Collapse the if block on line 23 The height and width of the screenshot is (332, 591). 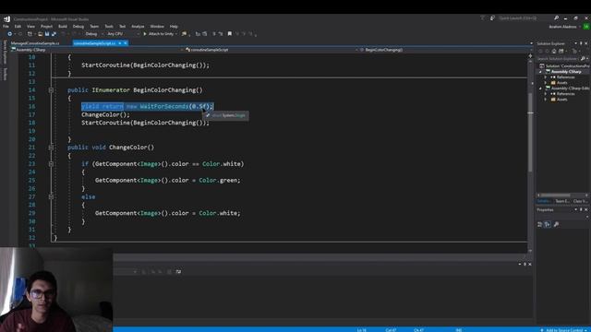coord(51,164)
